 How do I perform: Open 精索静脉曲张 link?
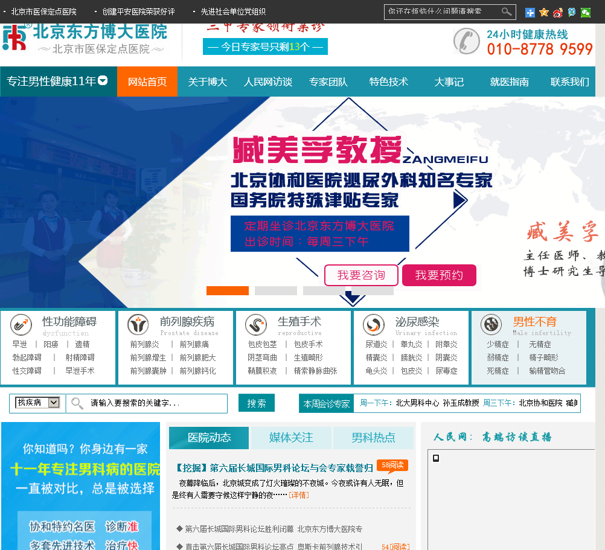315,371
